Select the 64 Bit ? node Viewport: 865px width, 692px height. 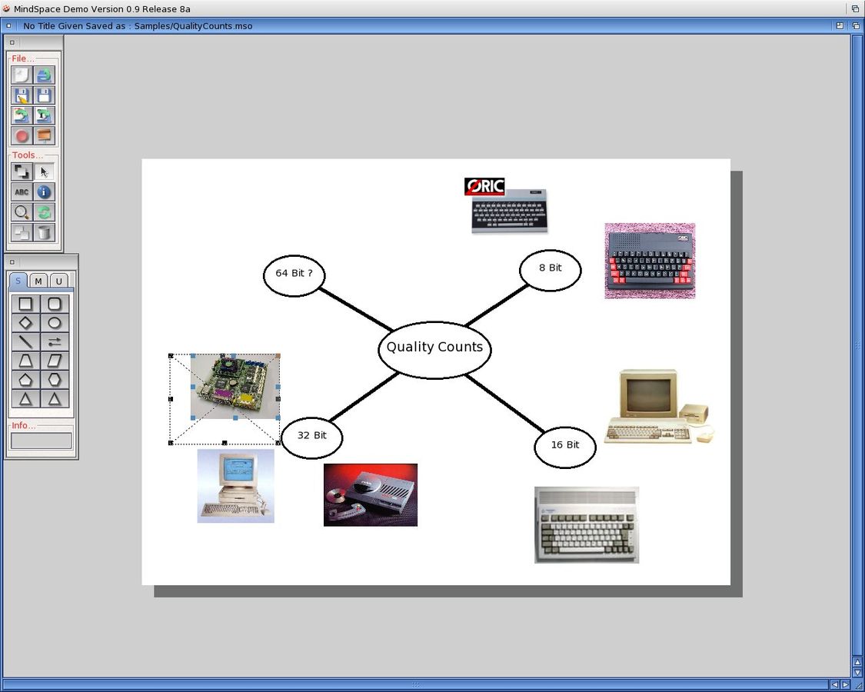[294, 274]
